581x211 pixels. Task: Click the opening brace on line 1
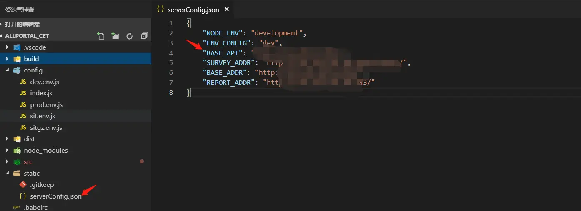(189, 23)
